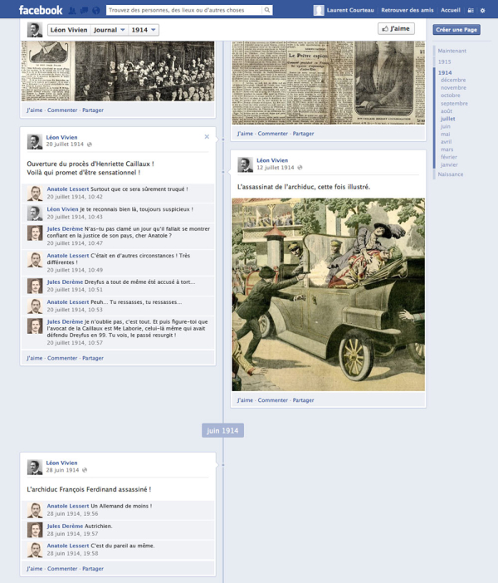498x583 pixels.
Task: Click public globe icon on 20 juillet post
Action: [x=89, y=145]
